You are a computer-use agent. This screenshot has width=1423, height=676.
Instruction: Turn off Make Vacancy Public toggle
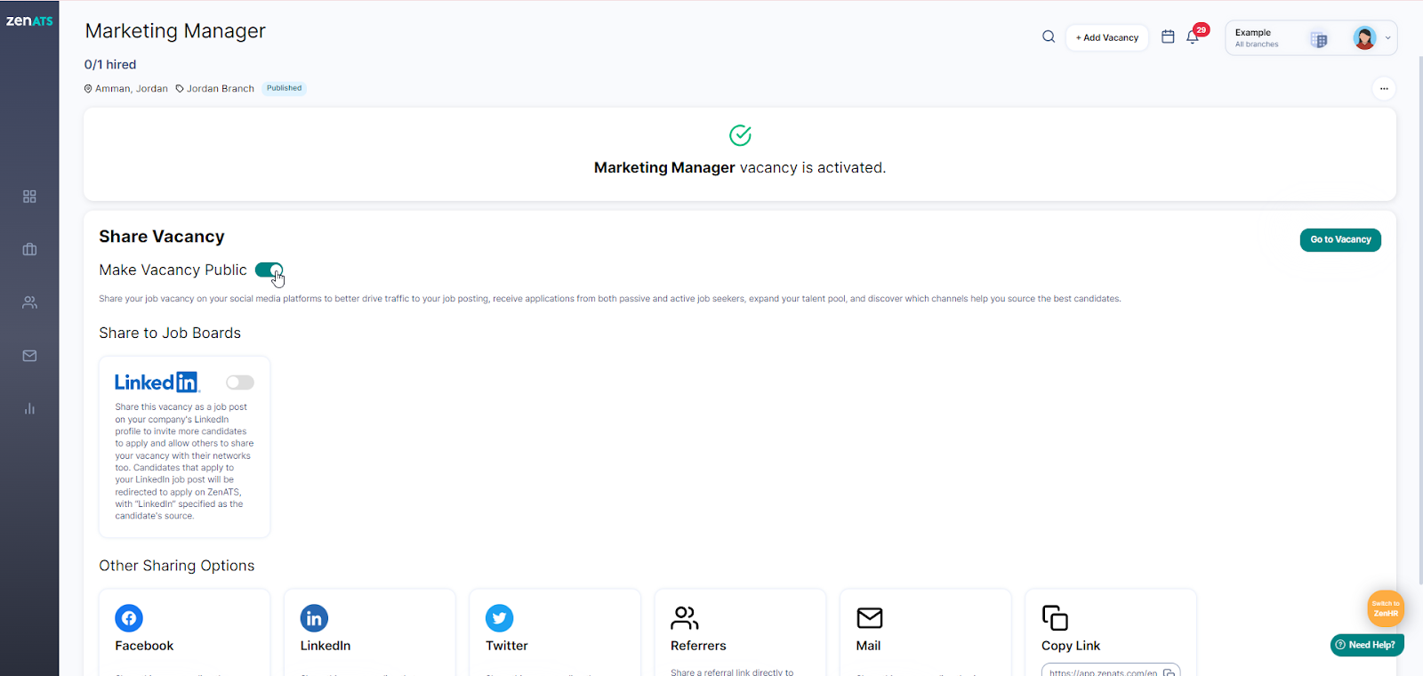coord(269,270)
